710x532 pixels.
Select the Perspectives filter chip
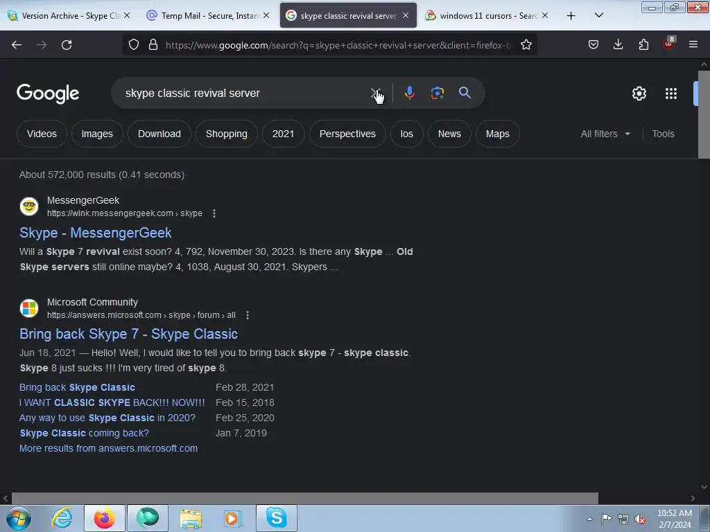pyautogui.click(x=347, y=134)
